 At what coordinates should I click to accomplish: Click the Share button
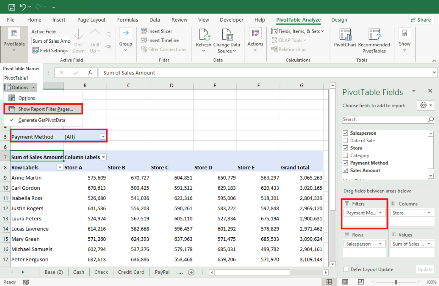(x=421, y=20)
